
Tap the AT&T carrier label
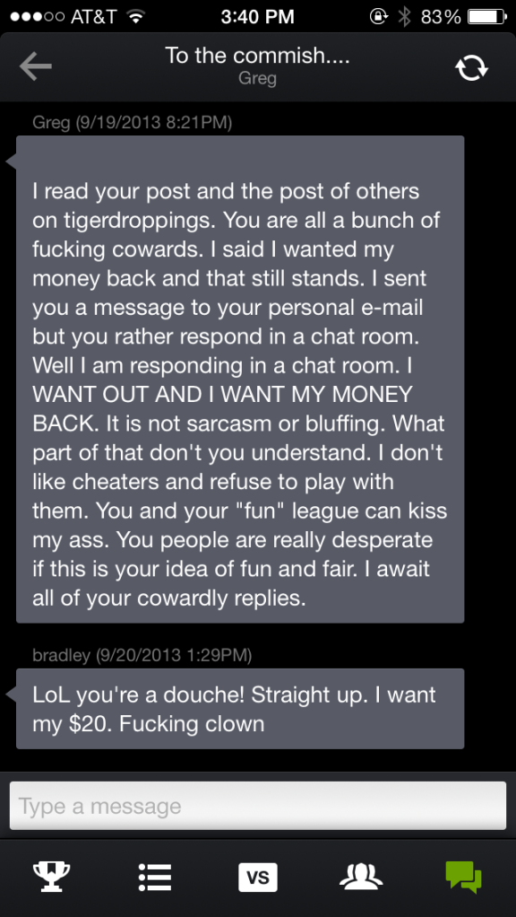click(93, 16)
